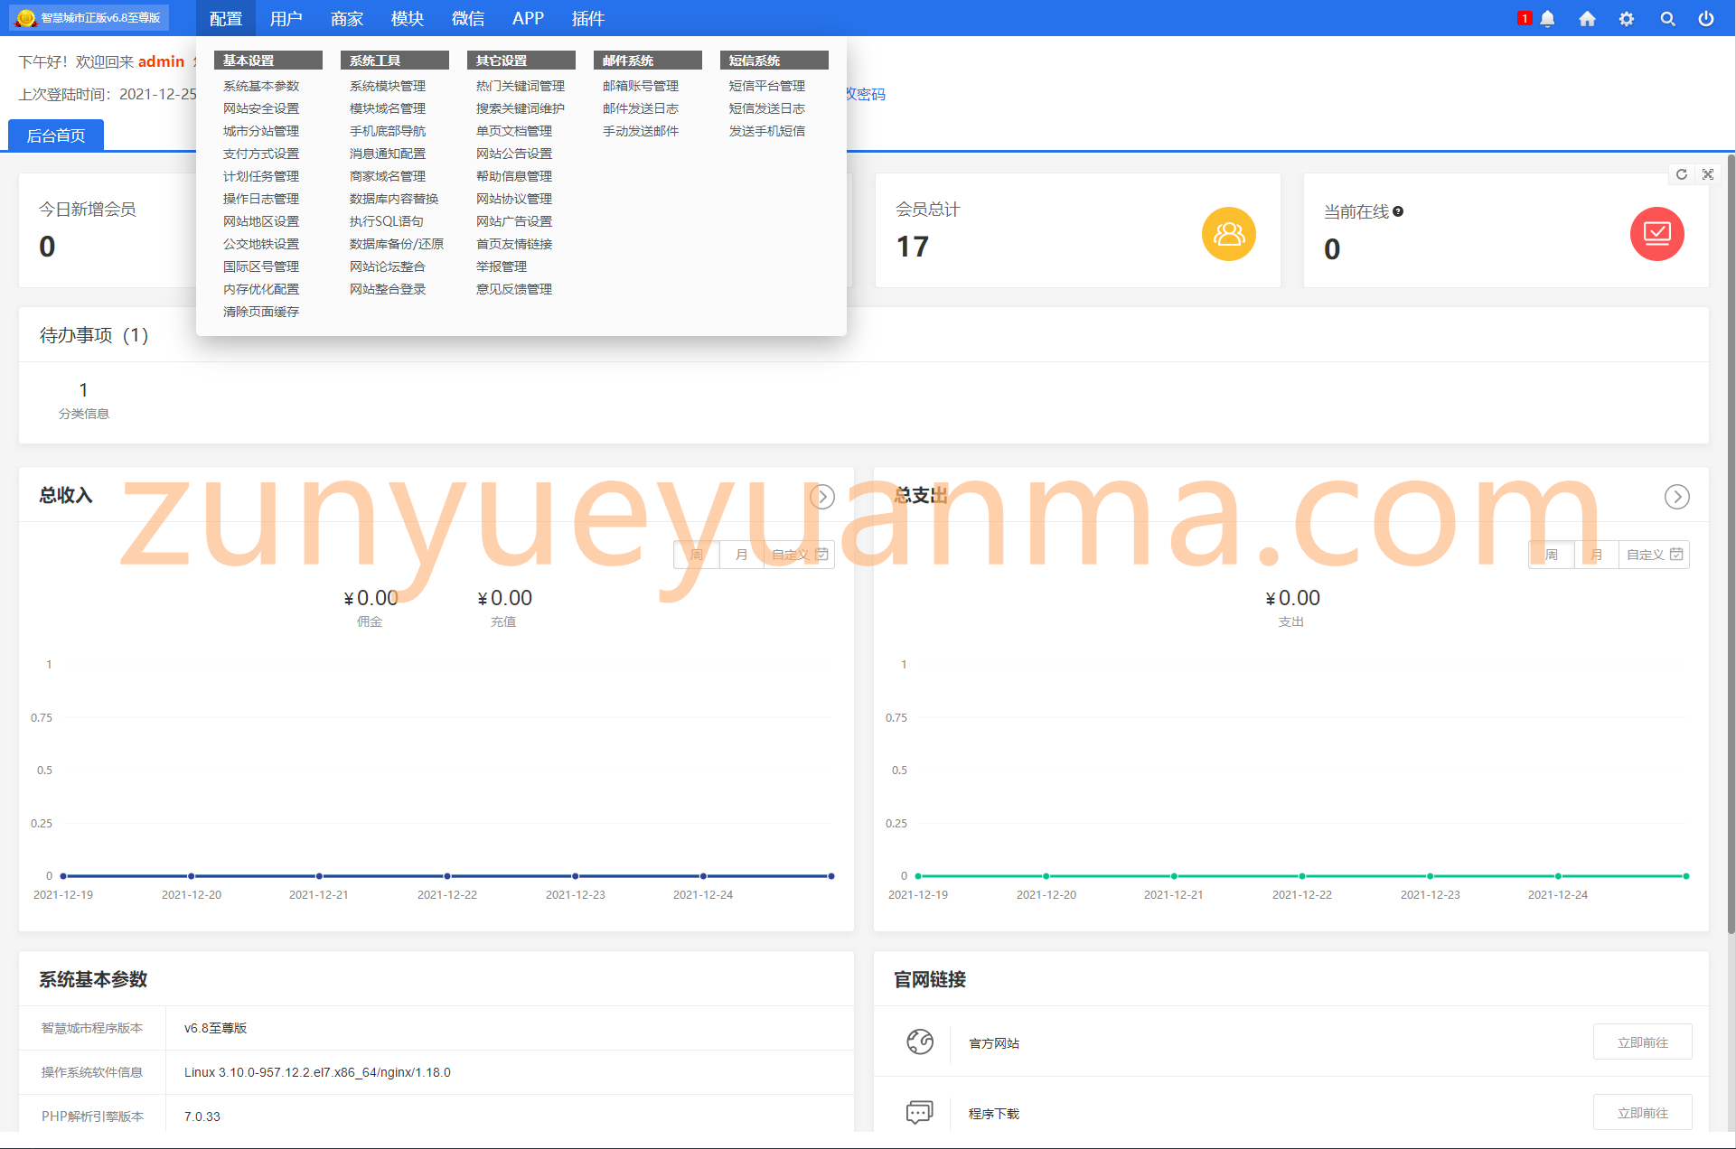
Task: Open 自定义 date picker in 总支出
Action: (x=1654, y=555)
